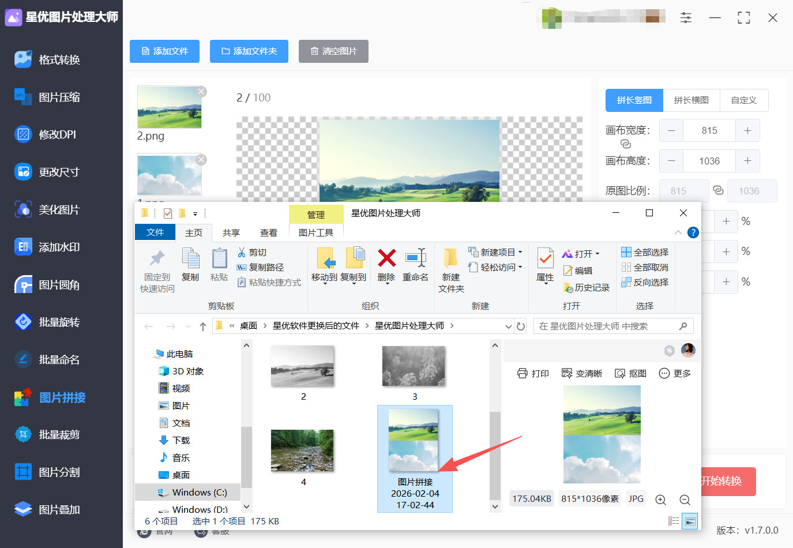Select the 图片拼接 2026-02-04 file thumbnail
This screenshot has width=793, height=548.
(x=415, y=459)
